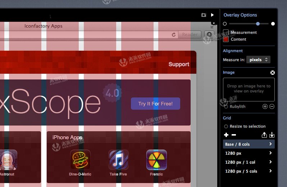Click the import grid download icon
The height and width of the screenshot is (187, 287).
[272, 135]
